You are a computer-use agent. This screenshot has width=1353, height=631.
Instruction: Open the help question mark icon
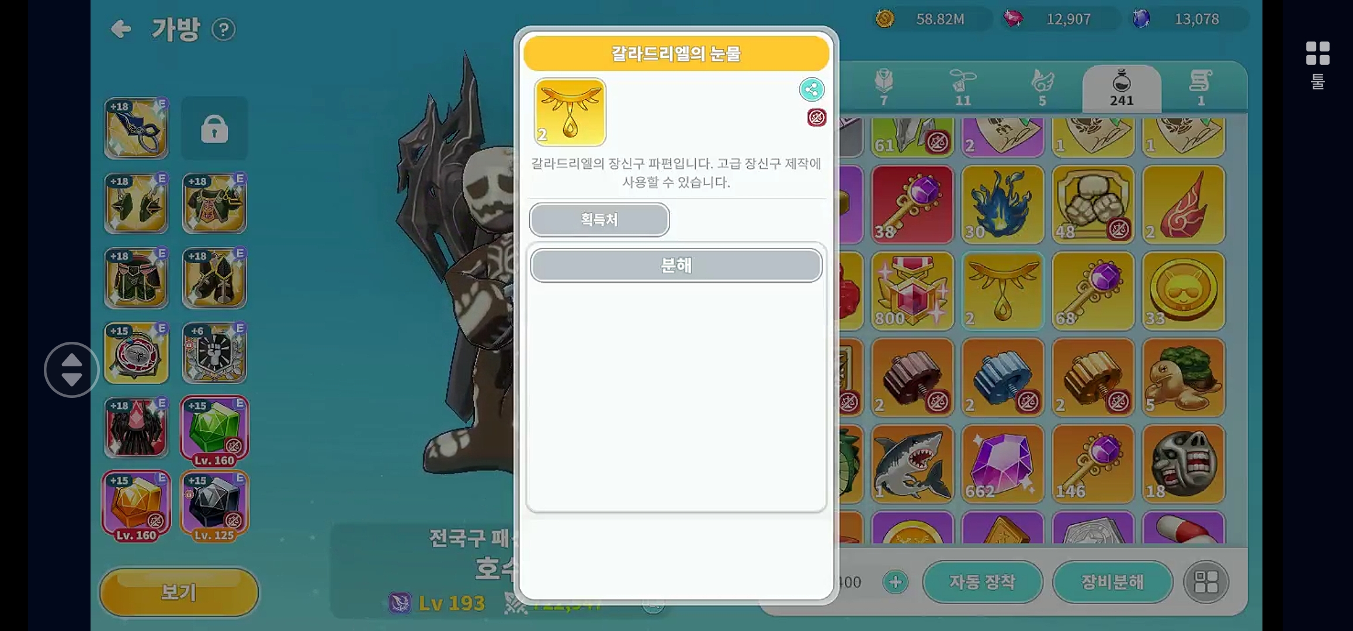[x=223, y=29]
